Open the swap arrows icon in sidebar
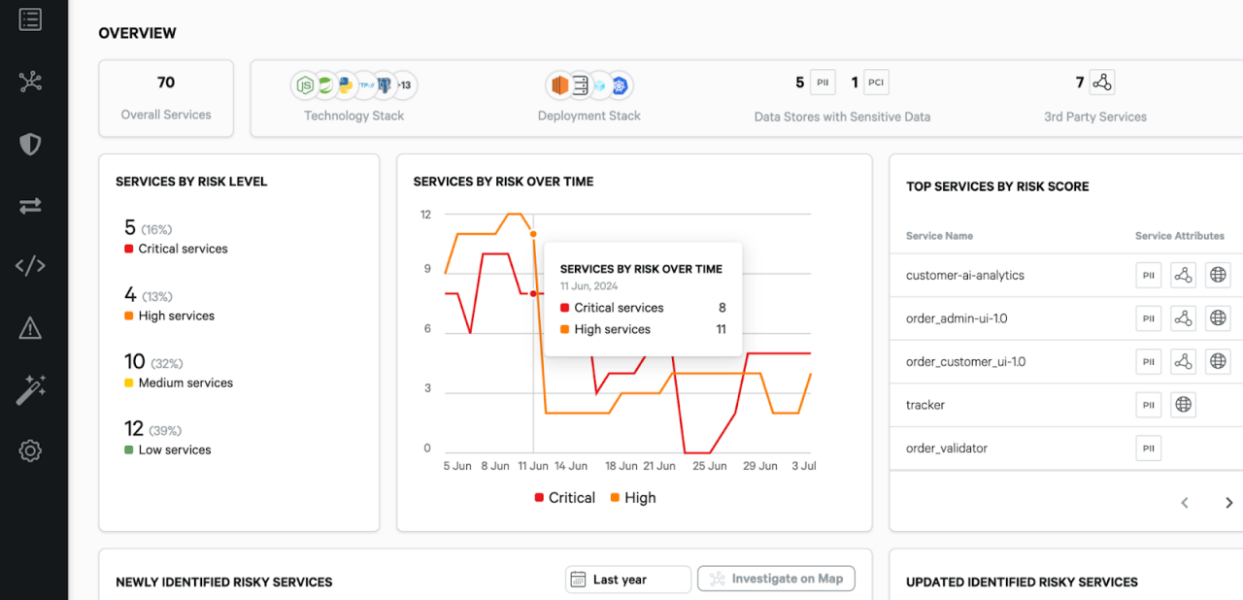Image resolution: width=1243 pixels, height=600 pixels. (30, 206)
